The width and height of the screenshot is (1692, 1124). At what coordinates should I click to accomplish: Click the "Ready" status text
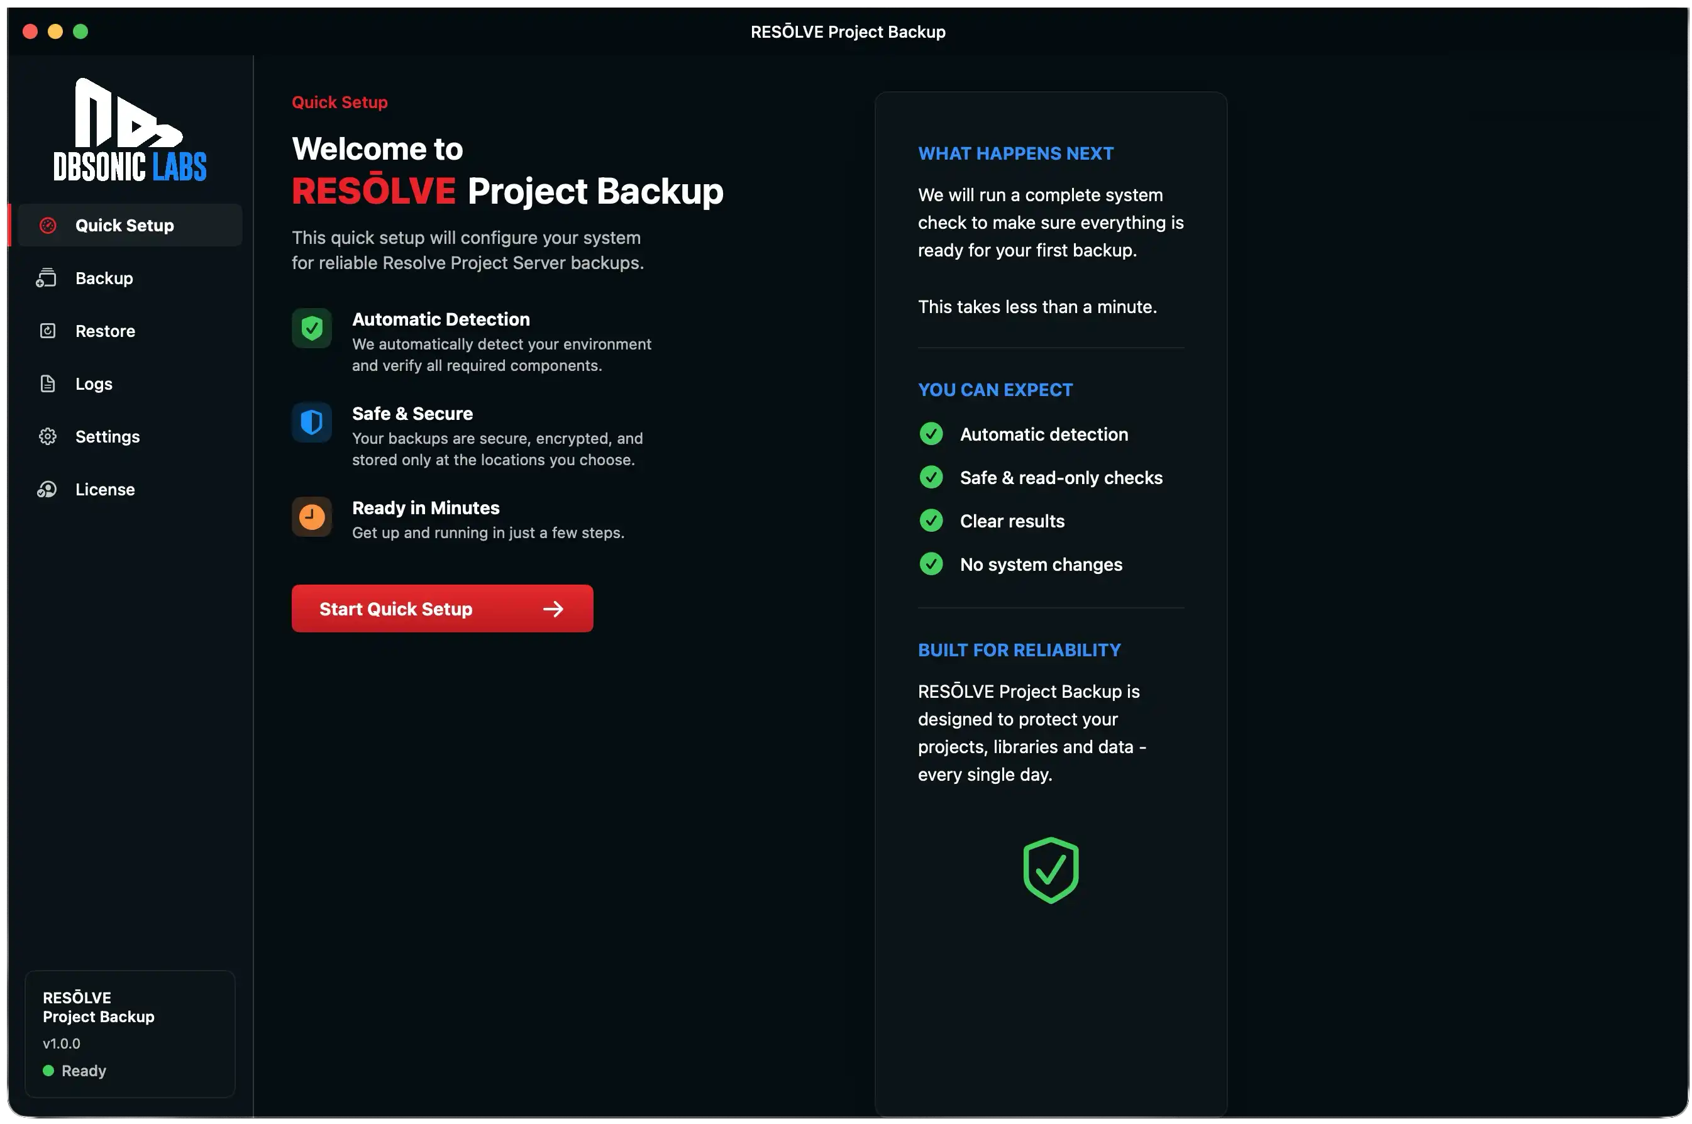pyautogui.click(x=84, y=1071)
